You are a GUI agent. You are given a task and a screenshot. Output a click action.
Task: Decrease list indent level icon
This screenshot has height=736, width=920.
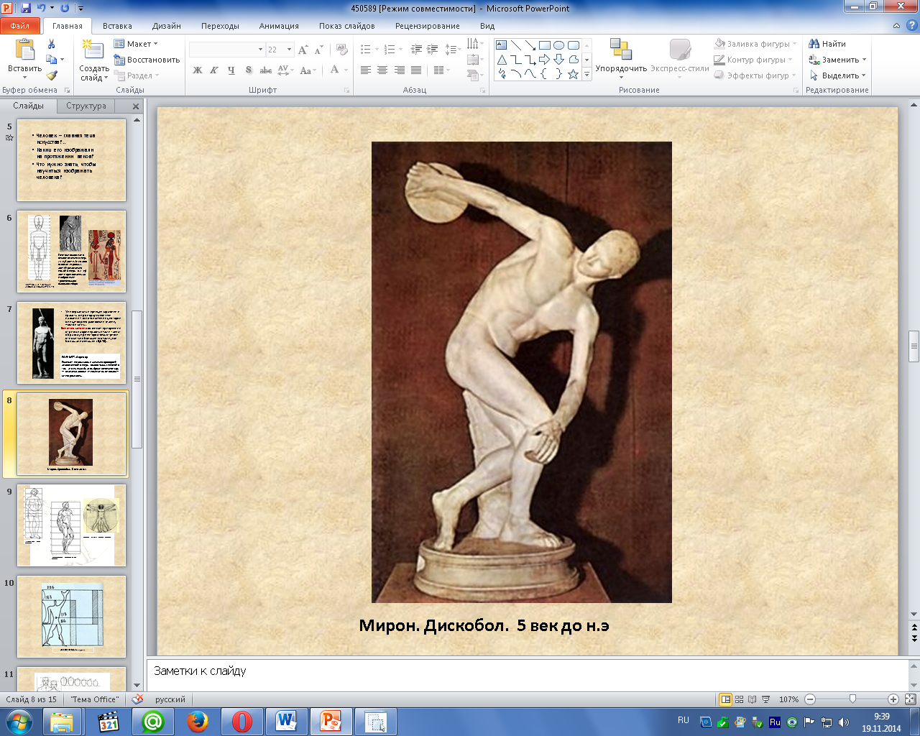(416, 50)
